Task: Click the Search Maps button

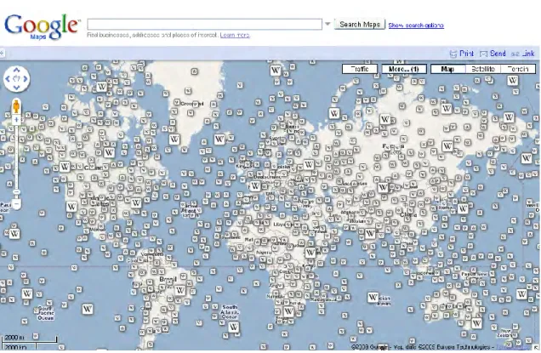Action: tap(360, 24)
